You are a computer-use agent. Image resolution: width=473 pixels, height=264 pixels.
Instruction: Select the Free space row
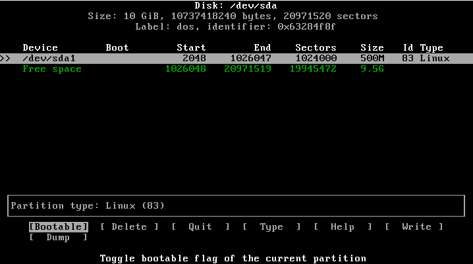coord(237,69)
